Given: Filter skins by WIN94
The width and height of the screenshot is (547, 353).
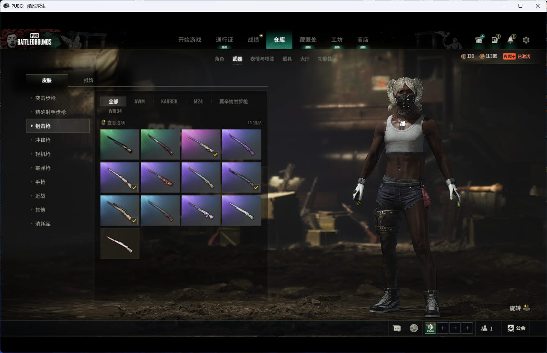Looking at the screenshot, I should coord(115,111).
